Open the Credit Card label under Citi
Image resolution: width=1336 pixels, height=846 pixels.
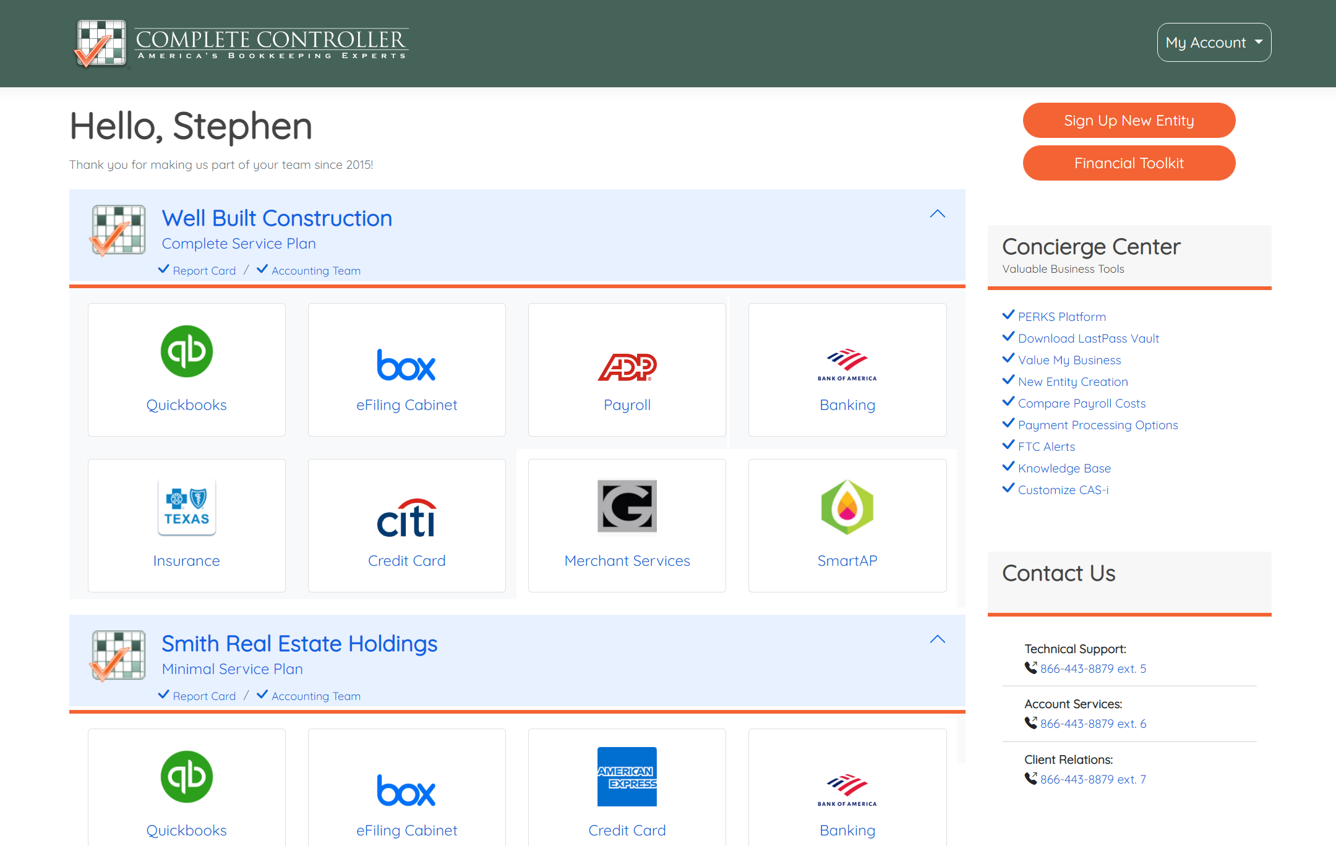coord(406,561)
